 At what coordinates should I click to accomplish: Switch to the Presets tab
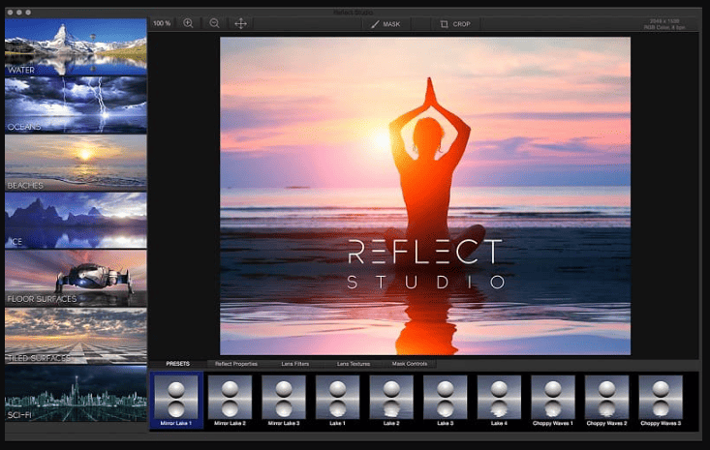pos(177,364)
